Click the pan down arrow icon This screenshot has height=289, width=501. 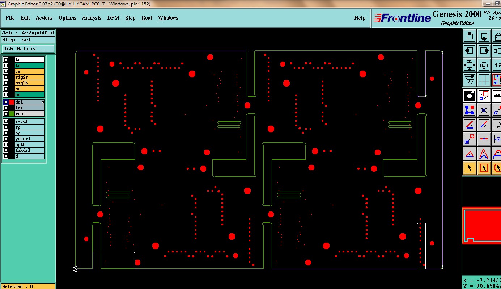click(x=484, y=36)
